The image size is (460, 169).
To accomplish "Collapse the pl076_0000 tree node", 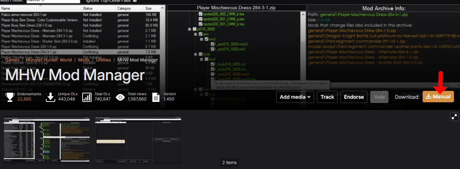I will pos(190,29).
